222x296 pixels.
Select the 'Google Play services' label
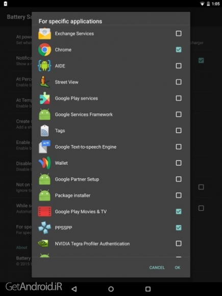pos(76,98)
